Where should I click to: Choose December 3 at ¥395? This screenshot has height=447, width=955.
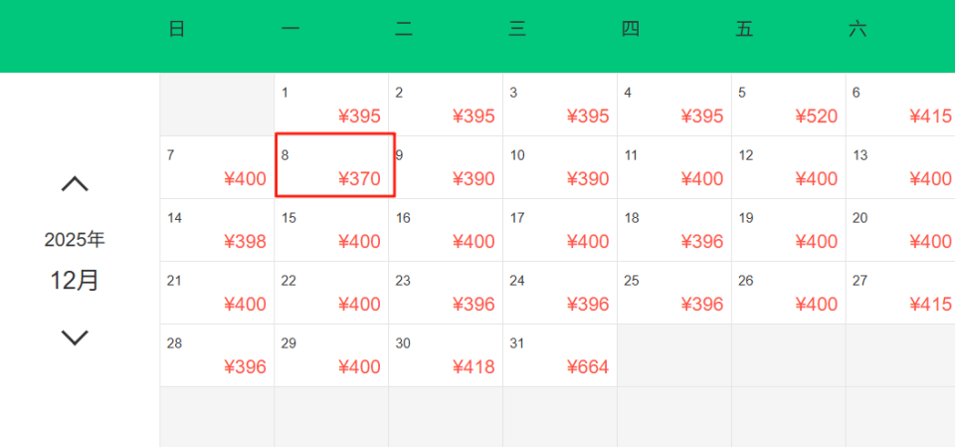(x=559, y=105)
